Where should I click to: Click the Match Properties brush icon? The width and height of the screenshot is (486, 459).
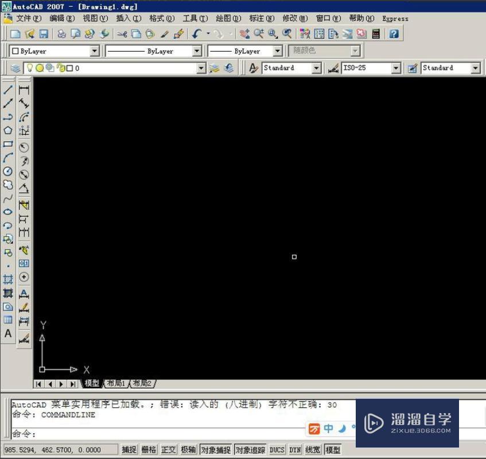(164, 34)
